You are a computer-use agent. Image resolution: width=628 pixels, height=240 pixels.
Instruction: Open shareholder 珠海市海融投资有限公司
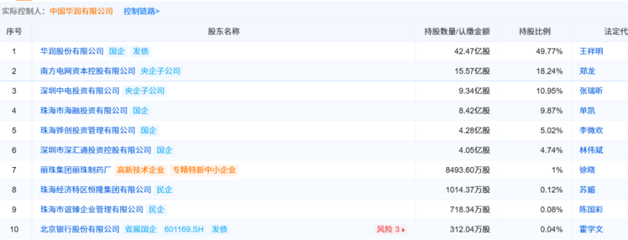pos(84,111)
